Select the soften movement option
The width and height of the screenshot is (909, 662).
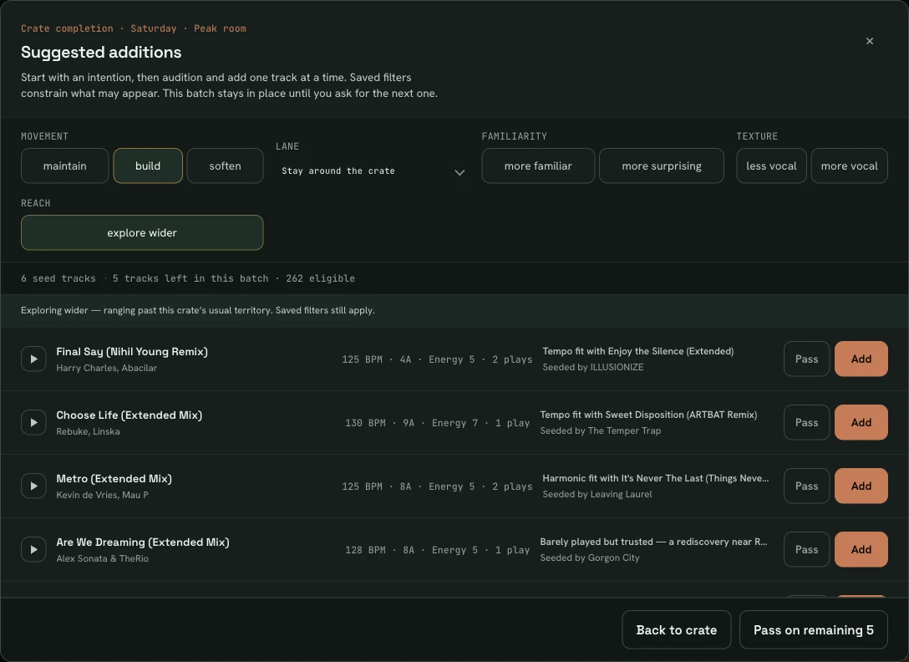coord(225,166)
